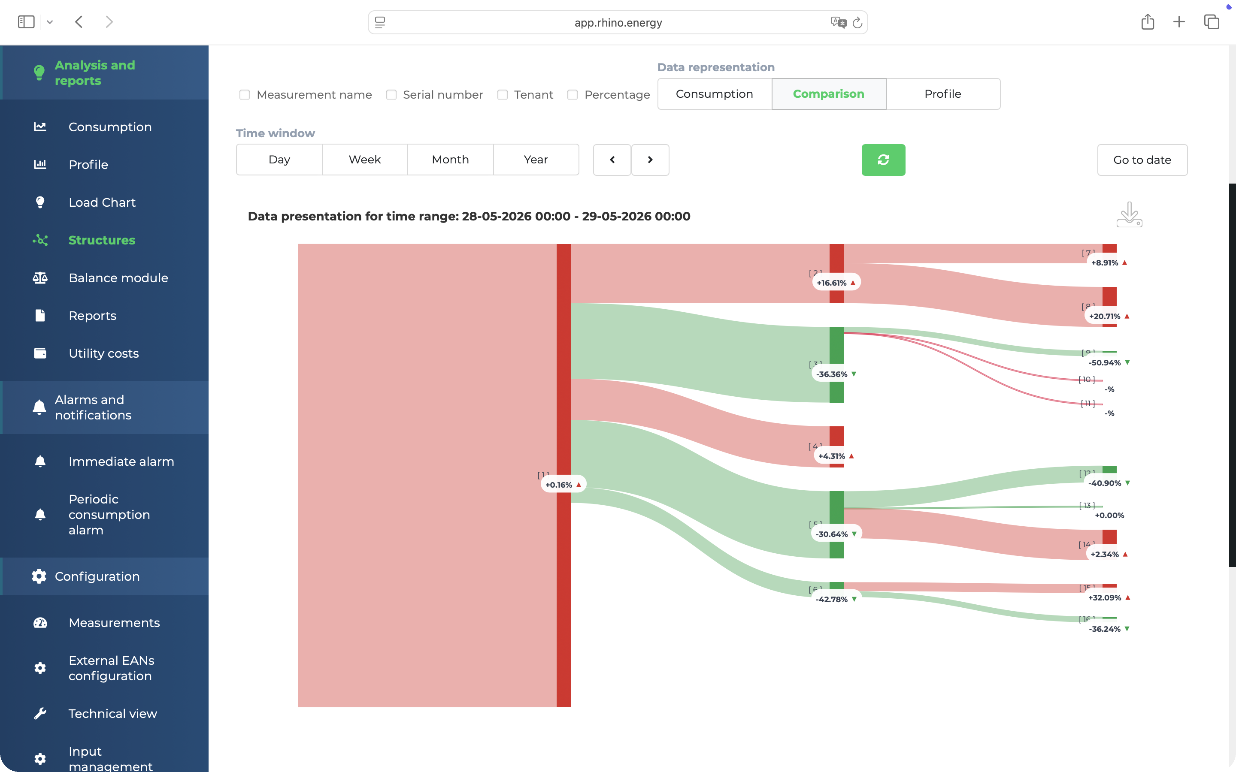Select the Year time window
This screenshot has width=1236, height=772.
tap(536, 160)
